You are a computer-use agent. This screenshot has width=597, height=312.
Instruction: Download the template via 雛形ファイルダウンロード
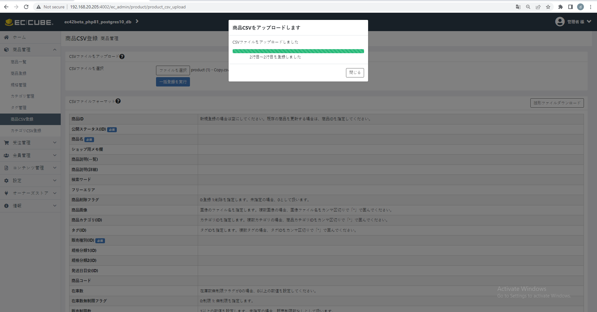click(x=557, y=103)
